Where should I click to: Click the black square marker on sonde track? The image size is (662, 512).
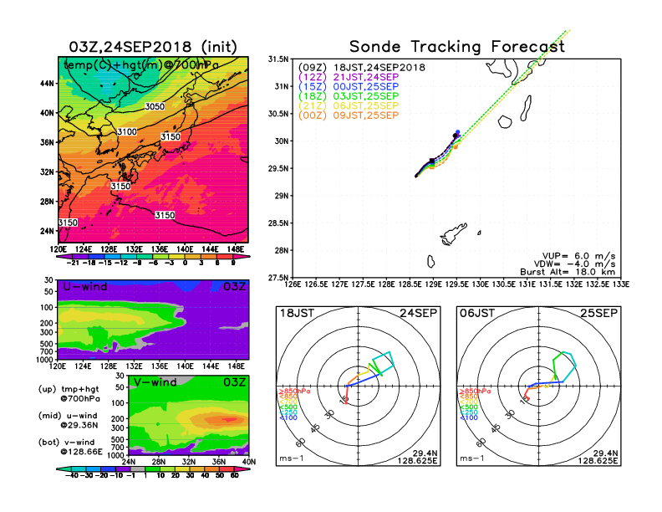pos(431,161)
